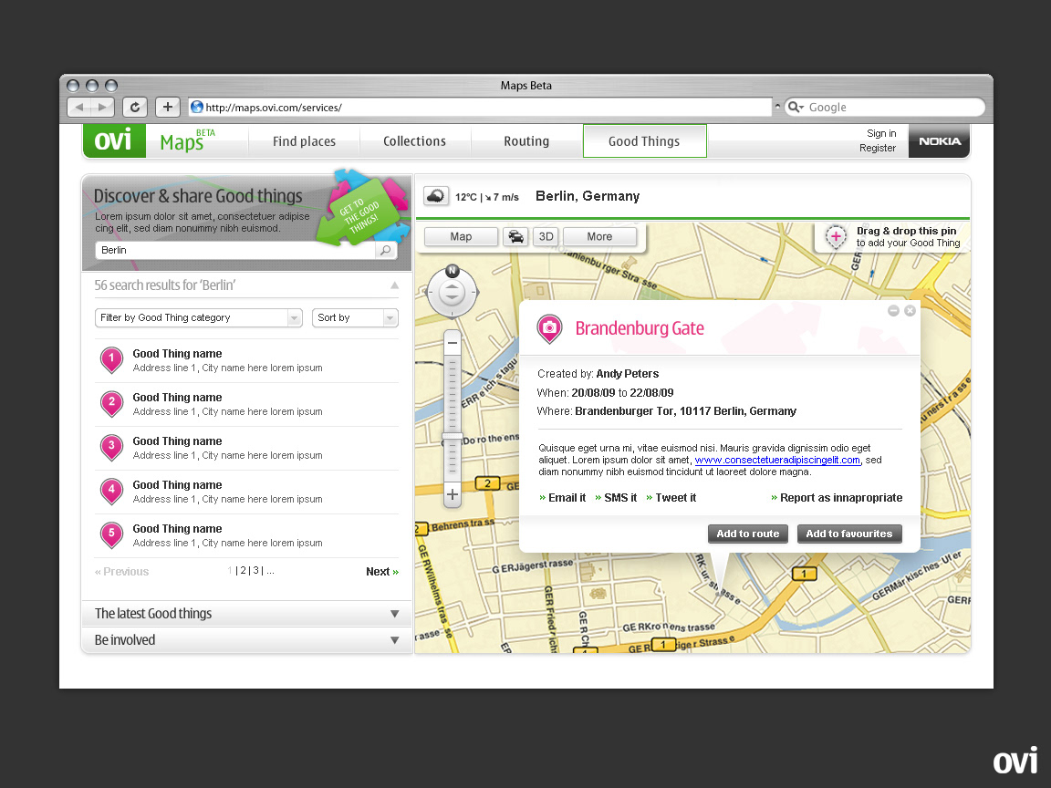The image size is (1051, 788).
Task: Click the Ovi logo in navigation
Action: (113, 140)
